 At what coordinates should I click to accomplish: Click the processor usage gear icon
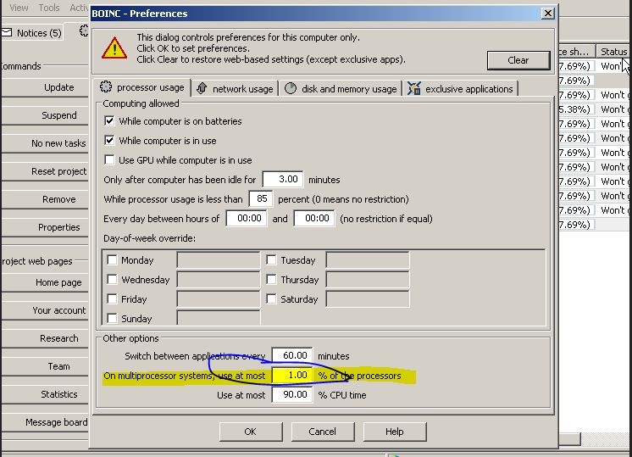[106, 87]
